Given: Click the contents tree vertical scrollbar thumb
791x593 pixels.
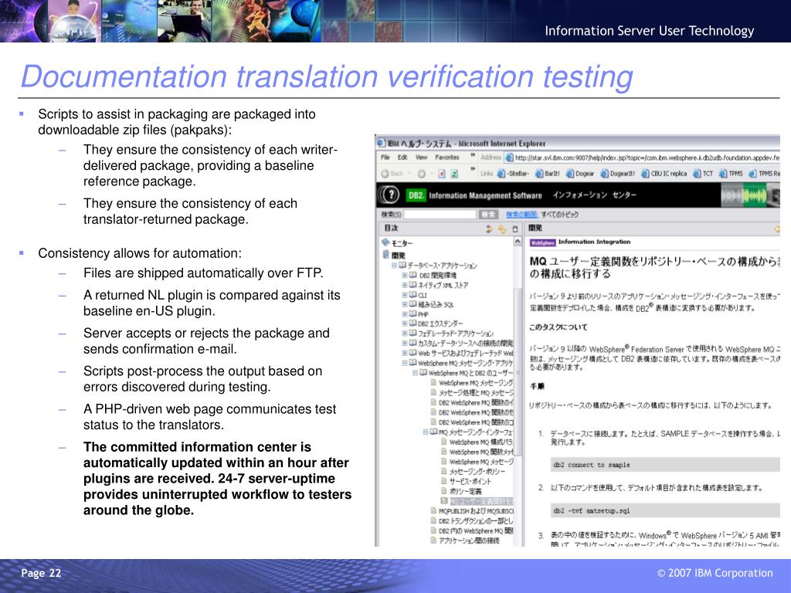Looking at the screenshot, I should [x=518, y=371].
